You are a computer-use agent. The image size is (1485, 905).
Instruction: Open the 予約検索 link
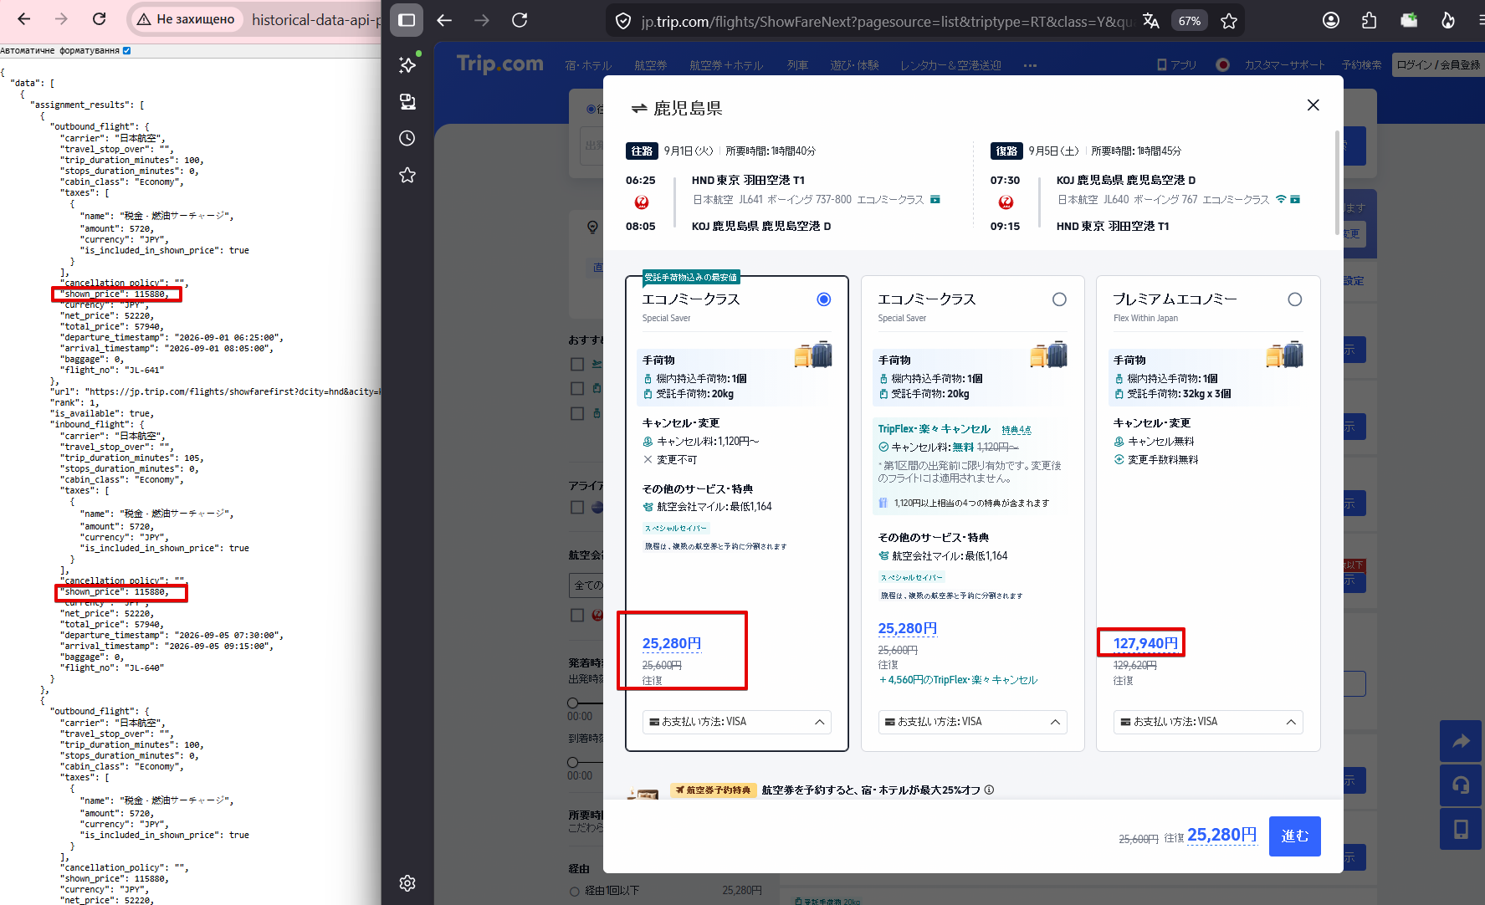pyautogui.click(x=1362, y=65)
